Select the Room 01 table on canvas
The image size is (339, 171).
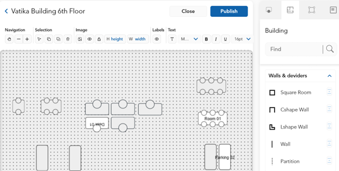pos(213,119)
